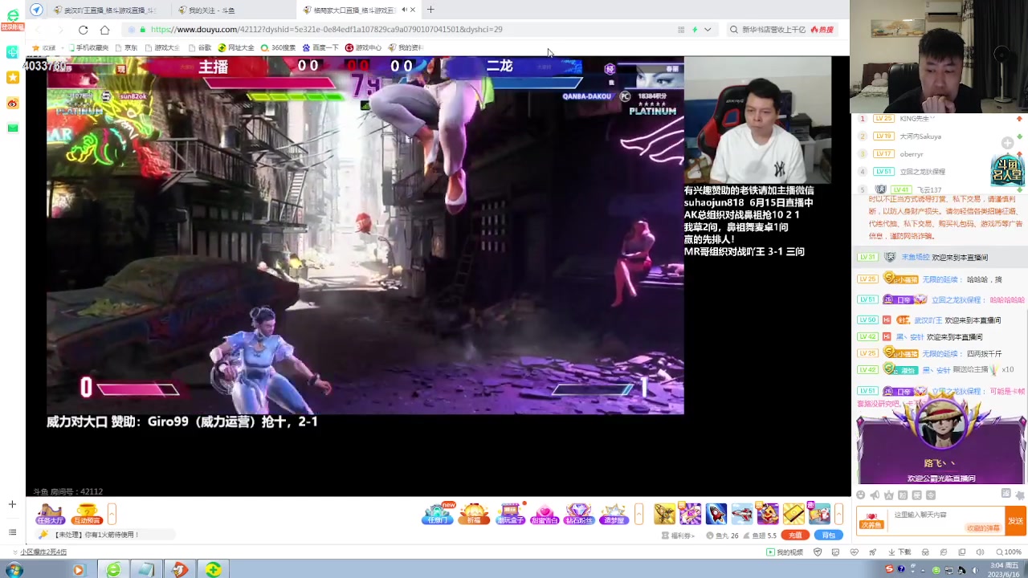Switch to 武汉吖王直播 tab
This screenshot has width=1028, height=578.
click(108, 10)
